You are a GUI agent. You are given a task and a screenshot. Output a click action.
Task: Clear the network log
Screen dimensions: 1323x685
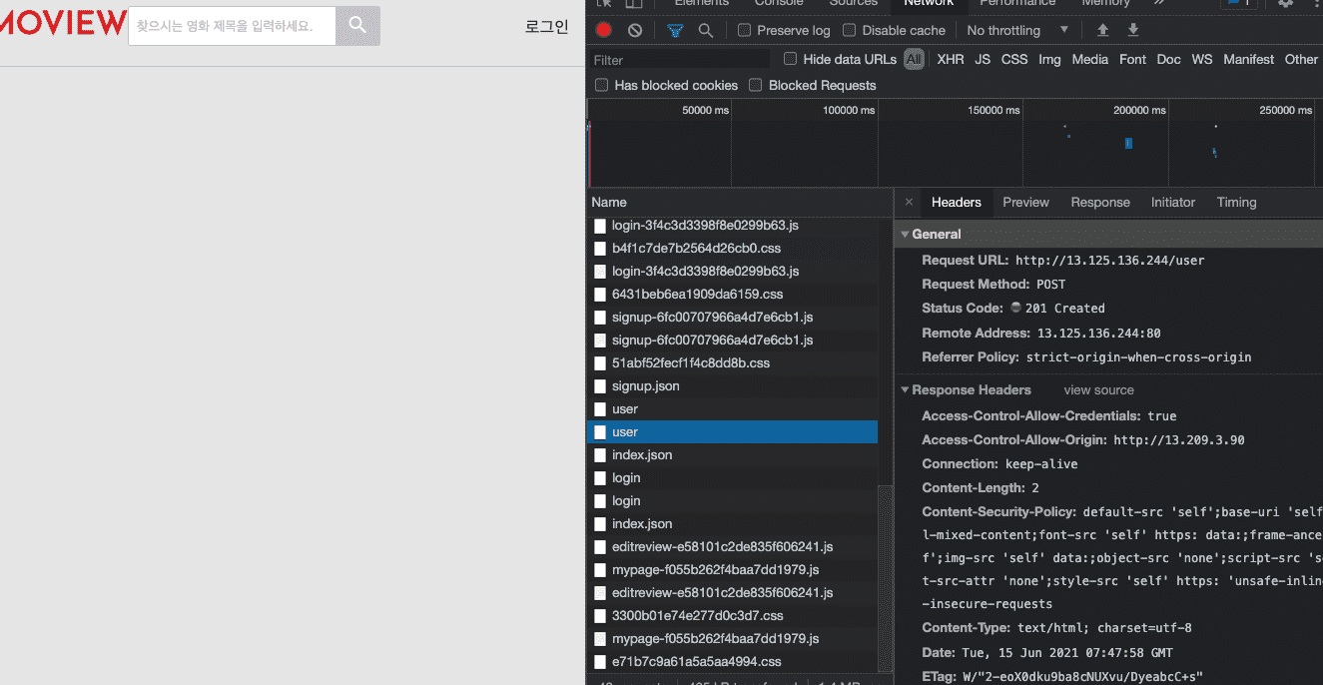point(635,30)
